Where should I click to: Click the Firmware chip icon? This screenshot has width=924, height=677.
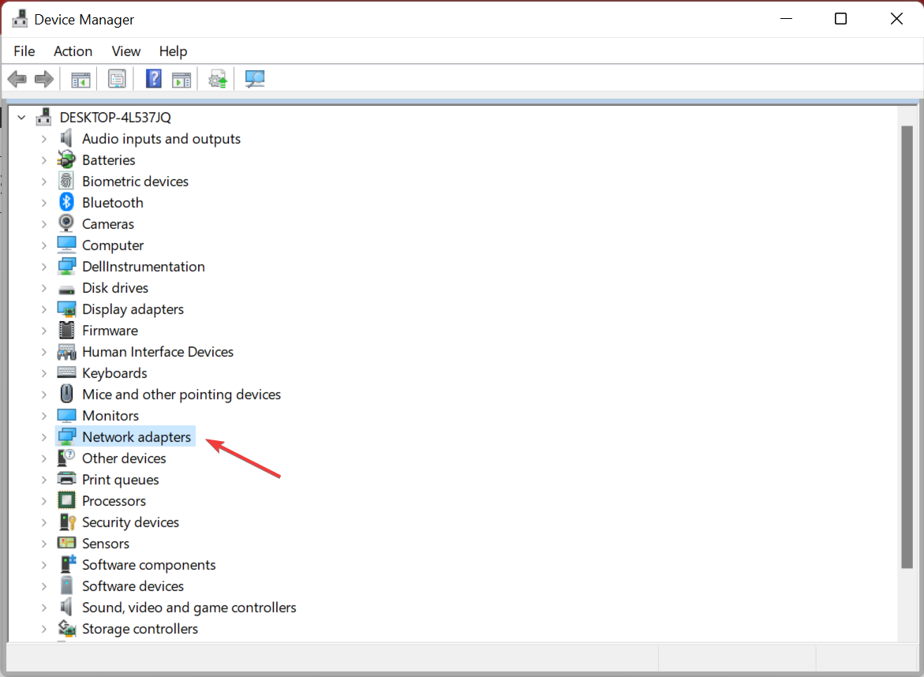pyautogui.click(x=66, y=330)
